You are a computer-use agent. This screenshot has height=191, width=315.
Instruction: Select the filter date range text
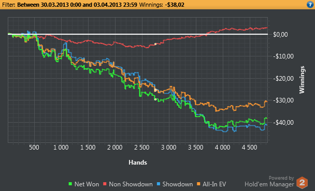click(x=77, y=5)
